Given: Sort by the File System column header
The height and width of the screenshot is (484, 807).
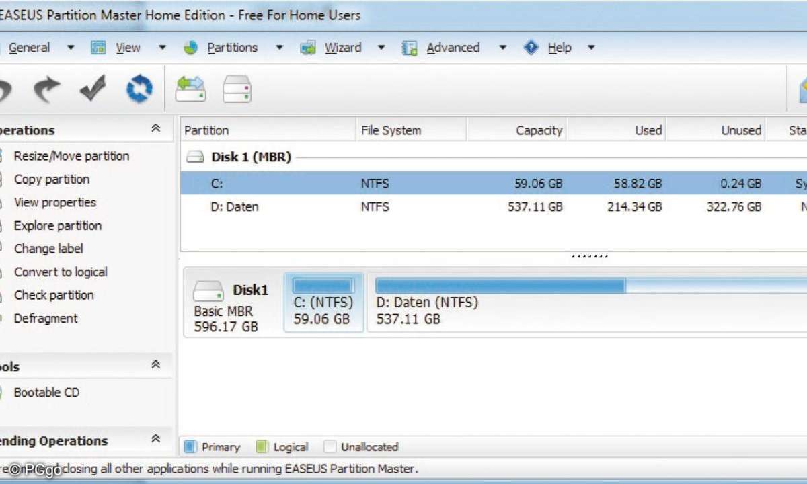Looking at the screenshot, I should point(411,130).
